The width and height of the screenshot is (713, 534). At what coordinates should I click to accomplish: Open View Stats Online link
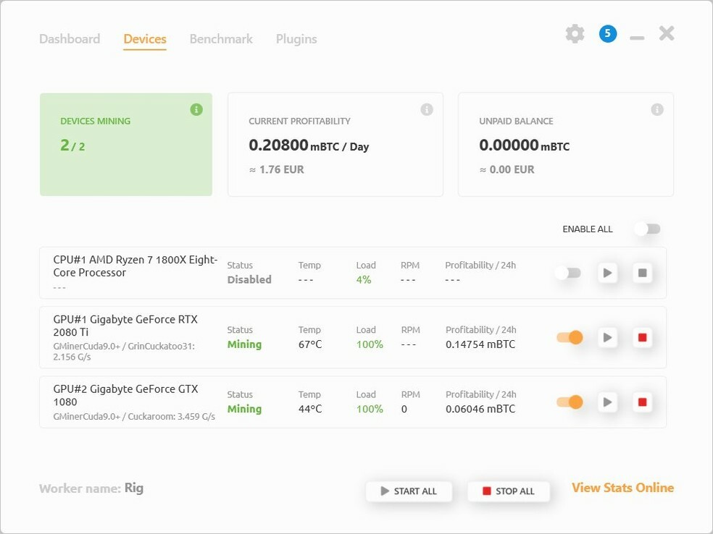622,488
